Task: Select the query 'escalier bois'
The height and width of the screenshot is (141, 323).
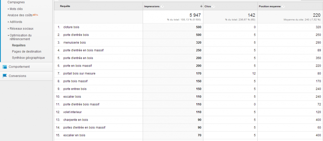Action: (72, 96)
